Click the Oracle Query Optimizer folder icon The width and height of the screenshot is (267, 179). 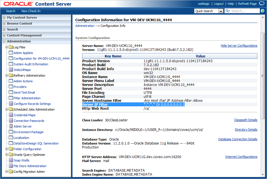pyautogui.click(x=11, y=155)
